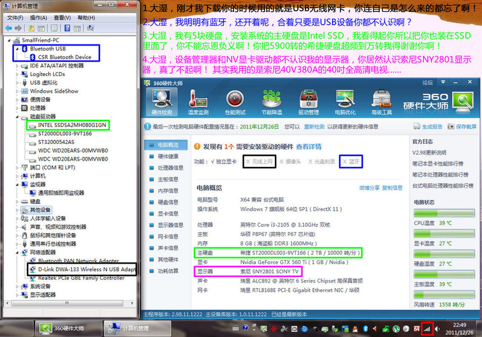Select INTEL SSDSA2MH080G1GN disk
The image size is (482, 337).
click(72, 125)
